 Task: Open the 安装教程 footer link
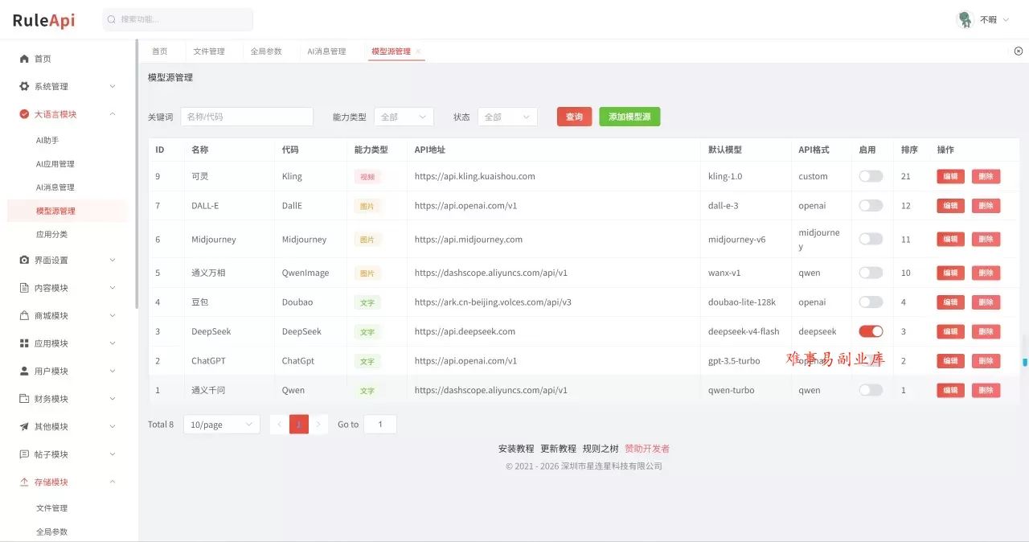[516, 449]
